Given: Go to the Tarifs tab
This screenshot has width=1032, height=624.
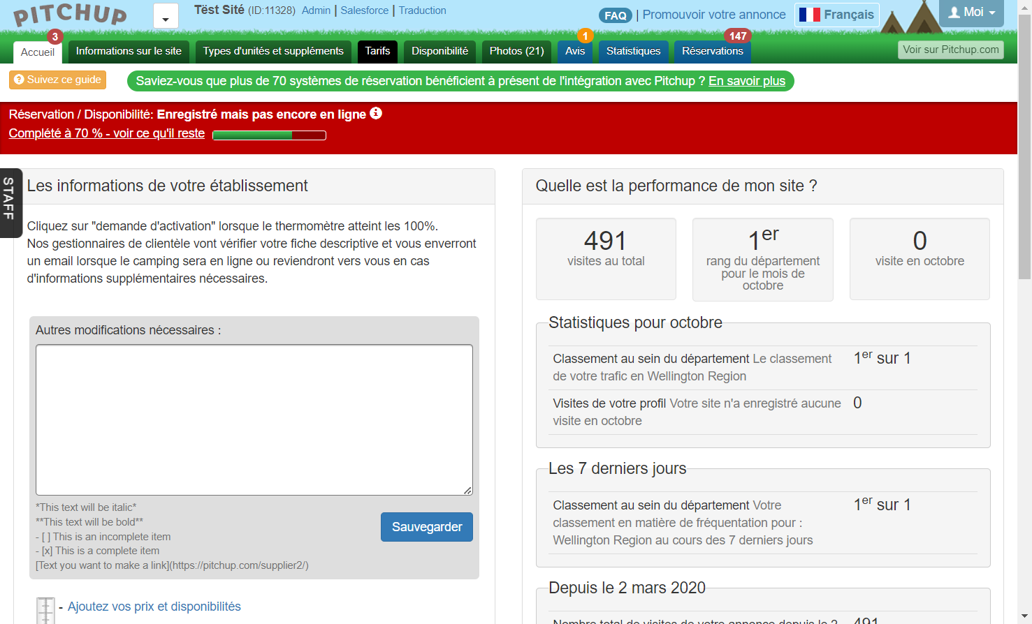Looking at the screenshot, I should tap(377, 51).
